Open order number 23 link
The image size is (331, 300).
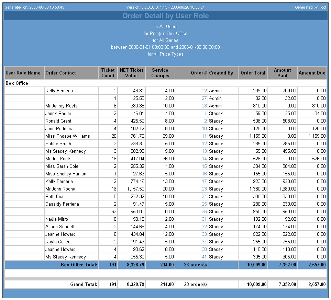pyautogui.click(x=204, y=189)
